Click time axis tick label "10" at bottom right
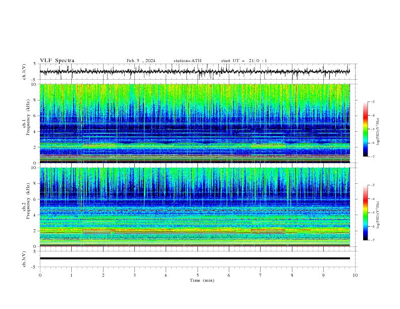Screen dimensions: 400x309 tap(355, 275)
